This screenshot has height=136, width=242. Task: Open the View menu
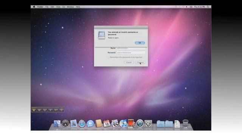click(58, 7)
